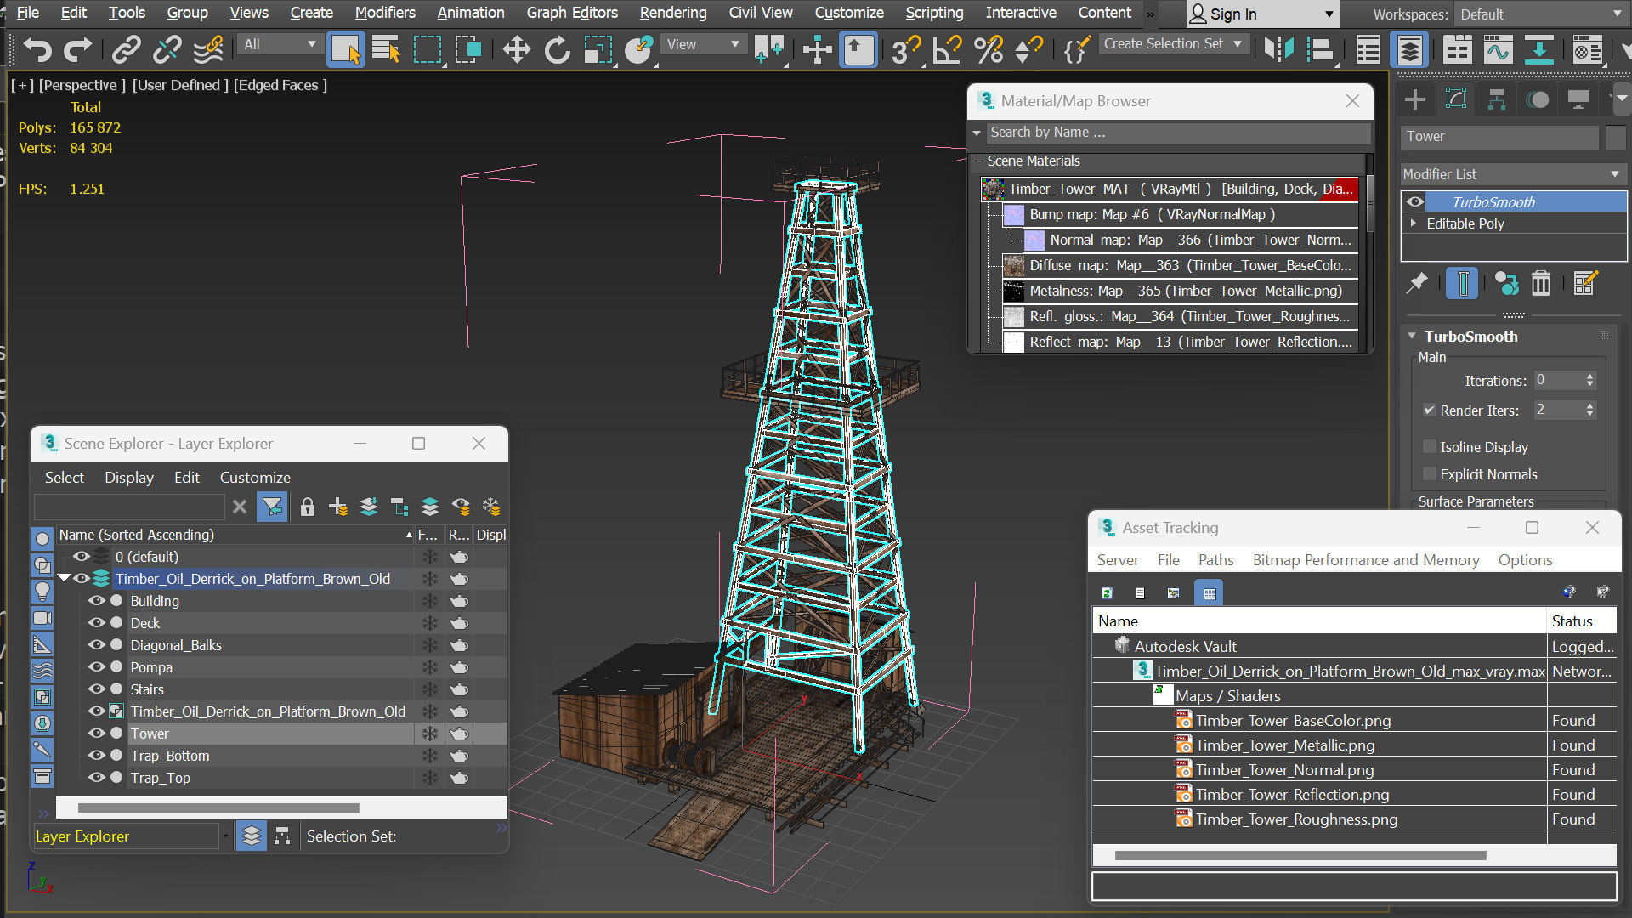This screenshot has height=918, width=1632.
Task: Click the Perspective viewport label
Action: pos(82,85)
